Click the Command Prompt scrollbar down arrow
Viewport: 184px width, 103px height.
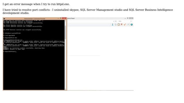[65, 89]
